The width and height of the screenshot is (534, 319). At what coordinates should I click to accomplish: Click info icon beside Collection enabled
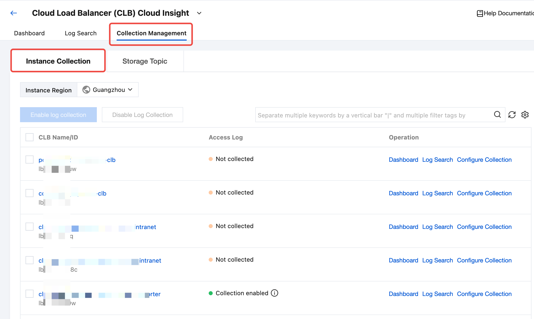coord(275,293)
